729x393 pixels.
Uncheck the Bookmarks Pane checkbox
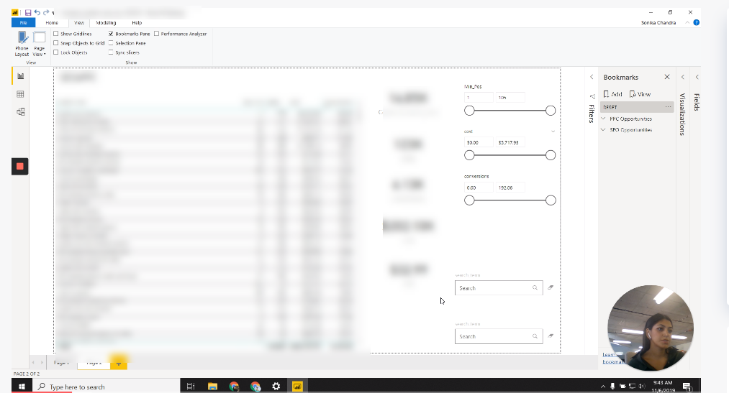click(x=111, y=34)
